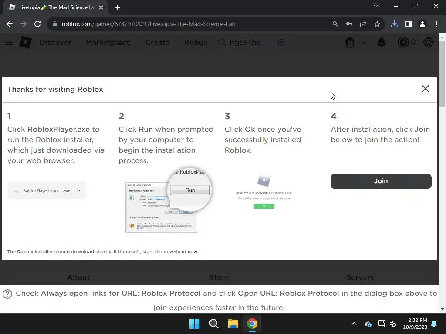The width and height of the screenshot is (446, 334).
Task: Open Discover in Roblox navigation
Action: [55, 42]
